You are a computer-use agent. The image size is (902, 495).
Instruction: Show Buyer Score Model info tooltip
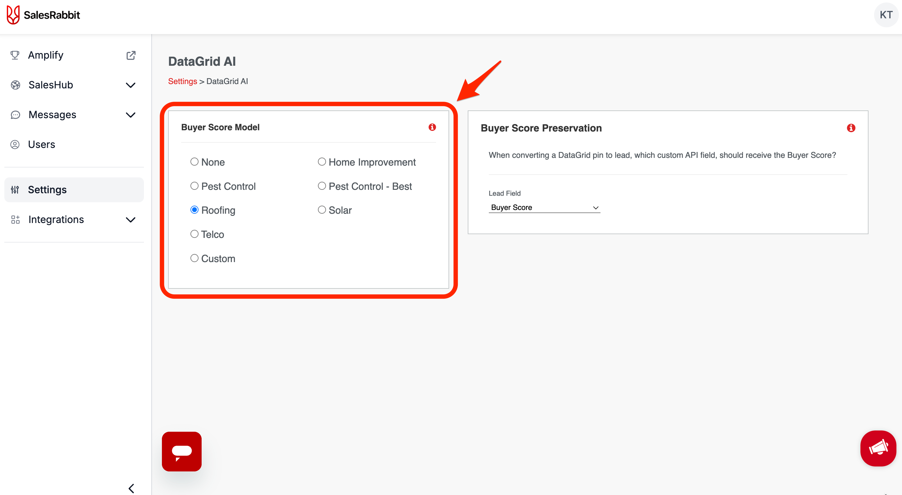point(432,127)
